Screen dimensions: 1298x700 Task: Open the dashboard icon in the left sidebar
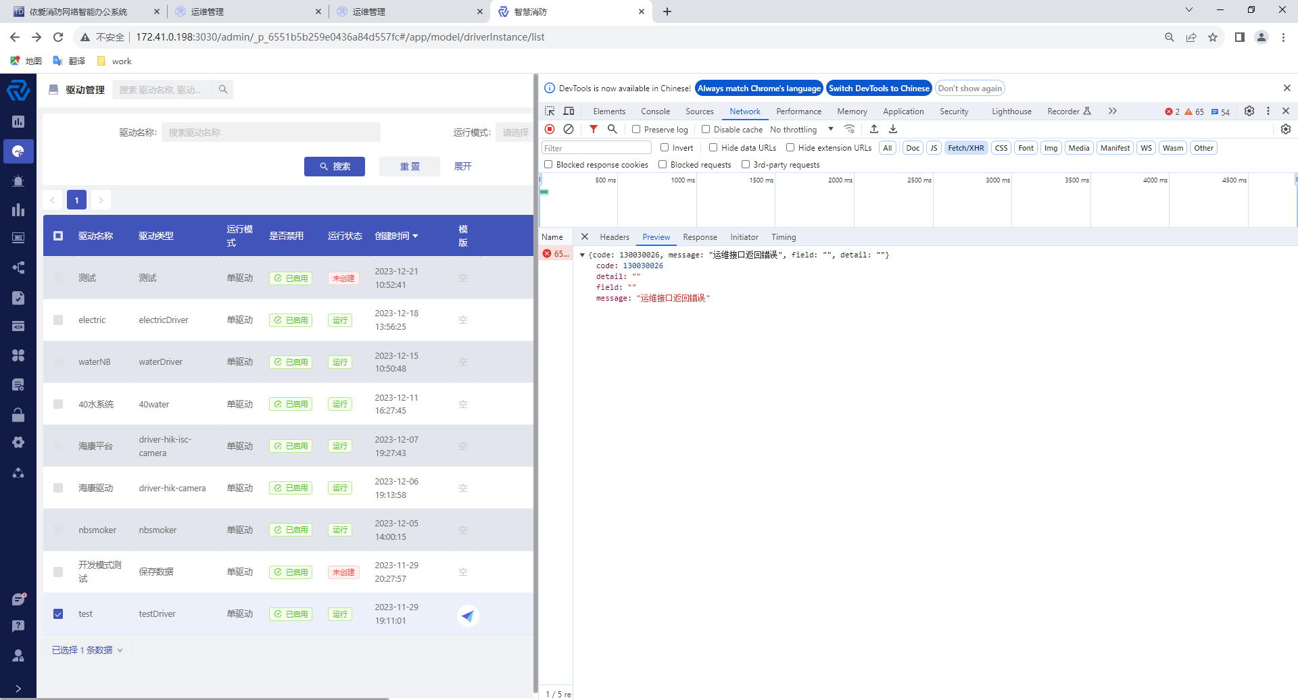click(x=18, y=122)
